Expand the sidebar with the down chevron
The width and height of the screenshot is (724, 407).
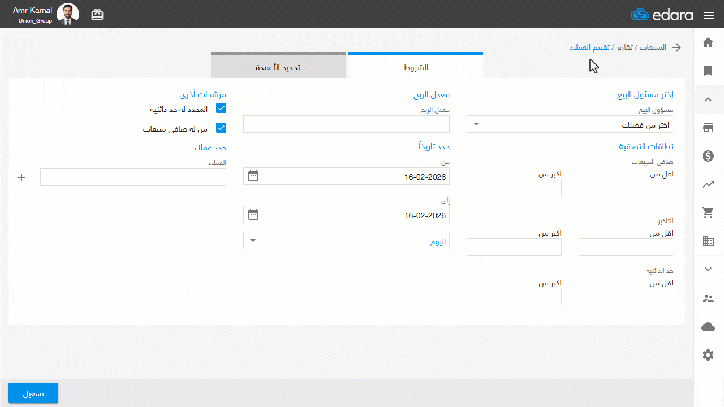(x=708, y=270)
